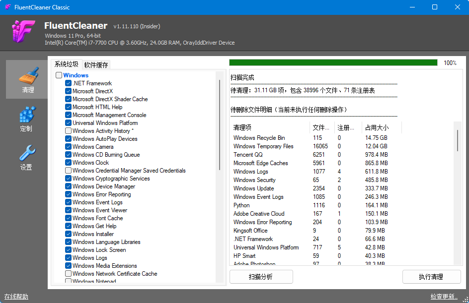Select the Windows Clock tree label

click(90, 163)
